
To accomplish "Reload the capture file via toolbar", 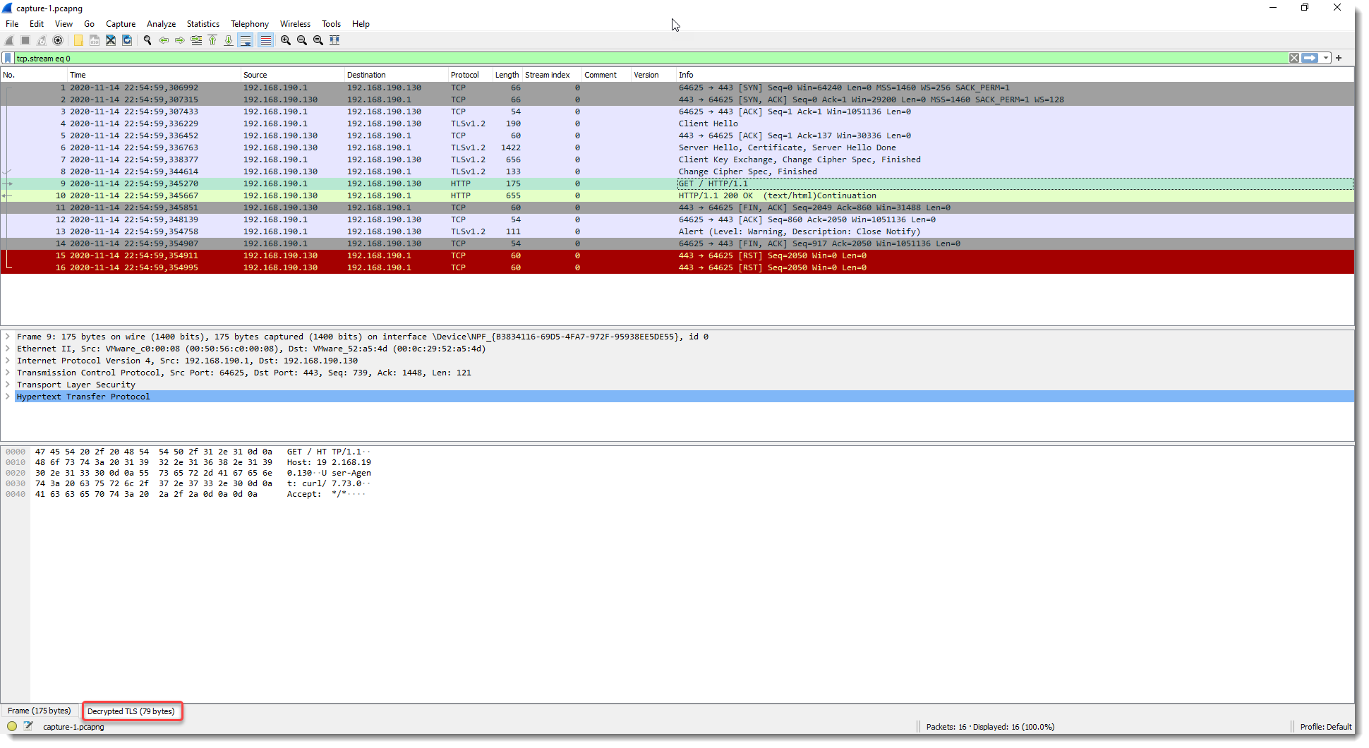I will (127, 40).
